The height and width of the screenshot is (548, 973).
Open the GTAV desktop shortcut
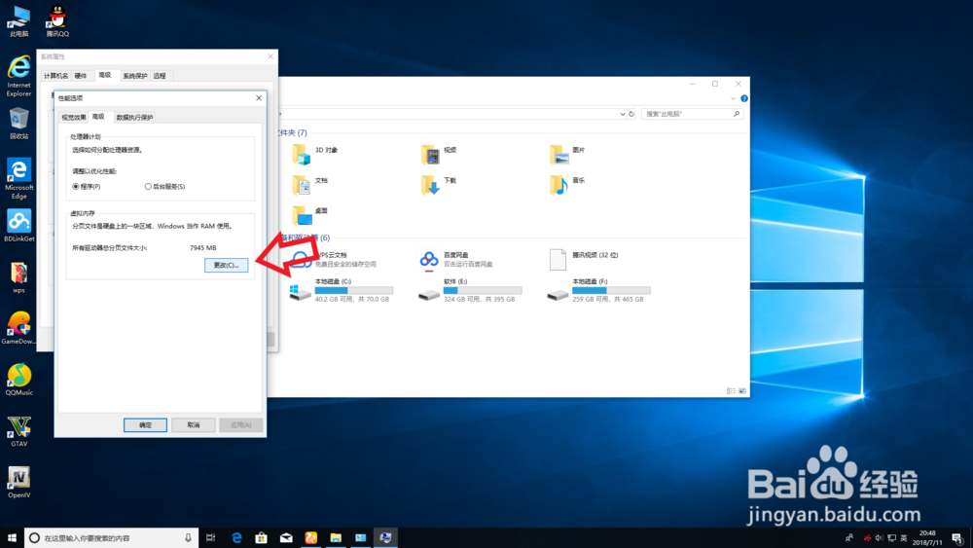click(x=18, y=430)
